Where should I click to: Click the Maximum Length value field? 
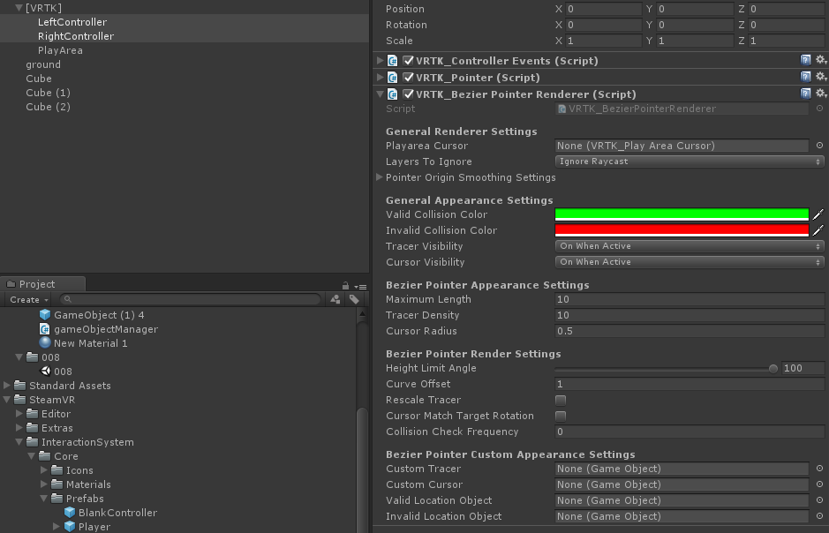(x=690, y=299)
